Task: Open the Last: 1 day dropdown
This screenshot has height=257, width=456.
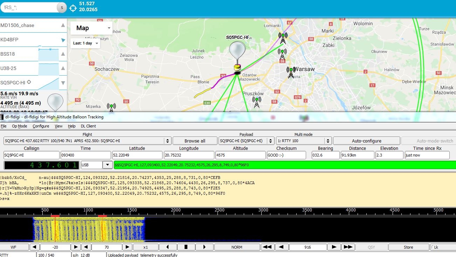Action: pyautogui.click(x=85, y=43)
